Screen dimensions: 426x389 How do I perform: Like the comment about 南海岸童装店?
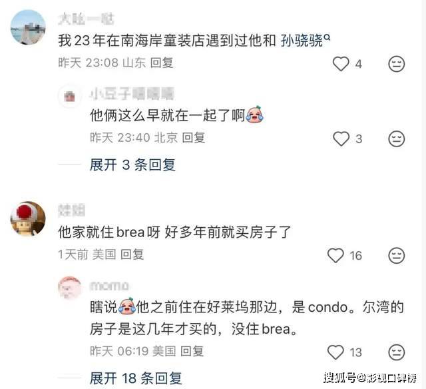point(341,64)
